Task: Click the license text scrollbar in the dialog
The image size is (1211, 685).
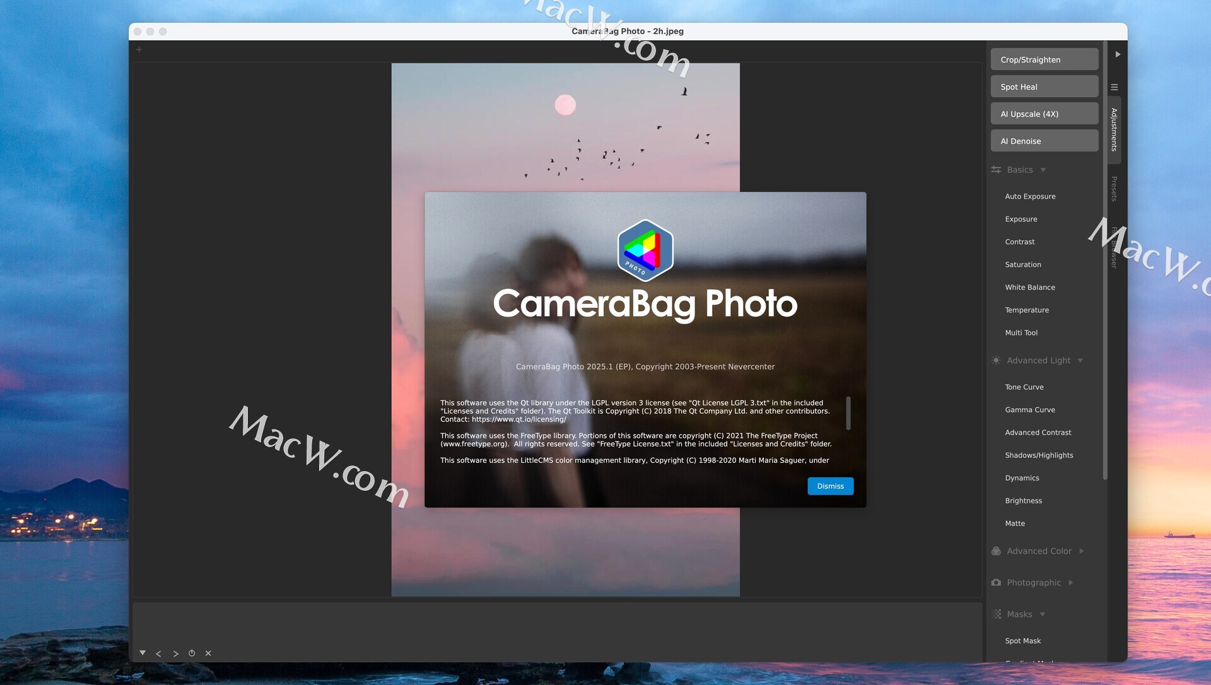Action: click(848, 413)
